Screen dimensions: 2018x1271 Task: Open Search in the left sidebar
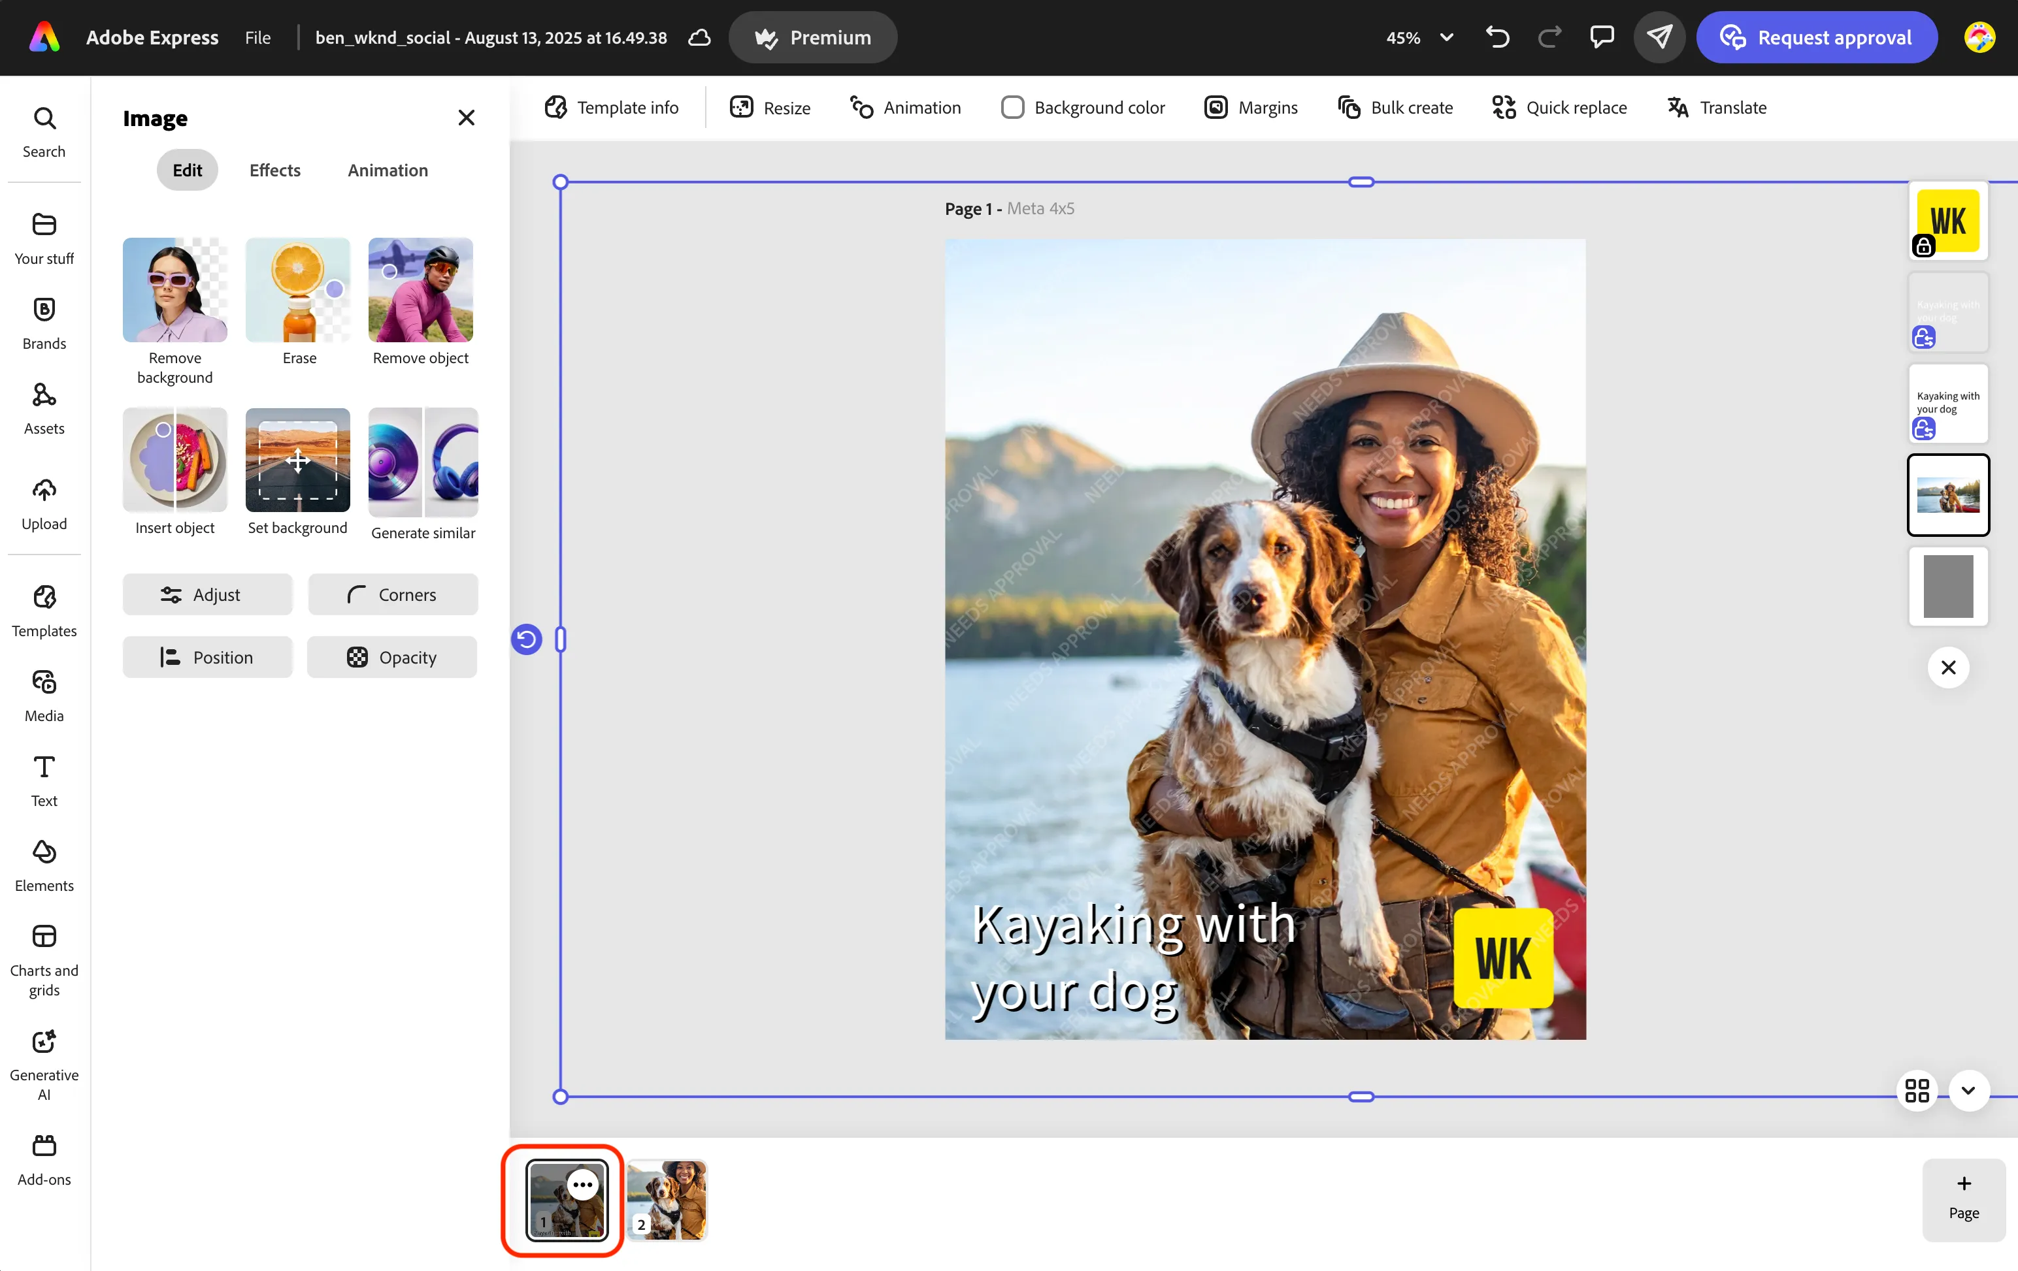44,131
